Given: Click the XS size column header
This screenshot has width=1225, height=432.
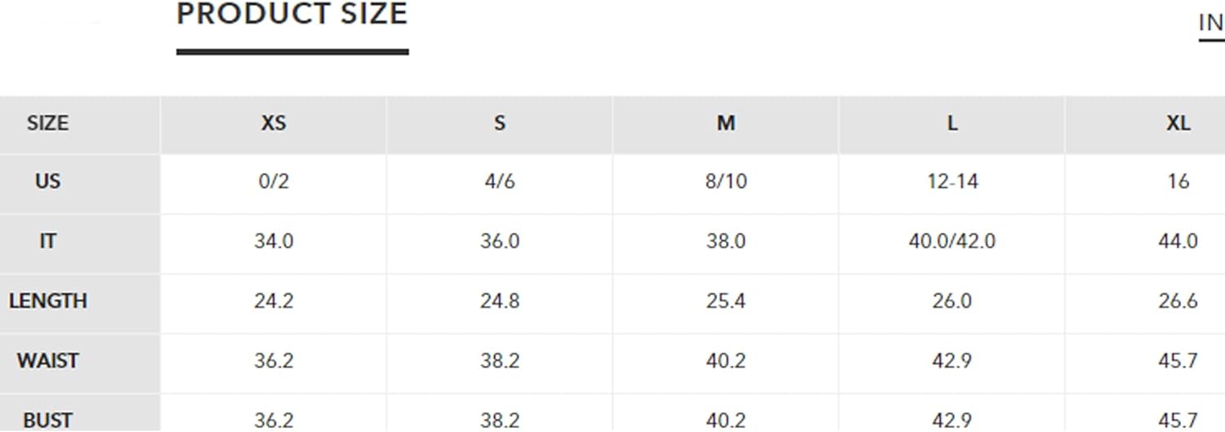Looking at the screenshot, I should click(x=274, y=124).
